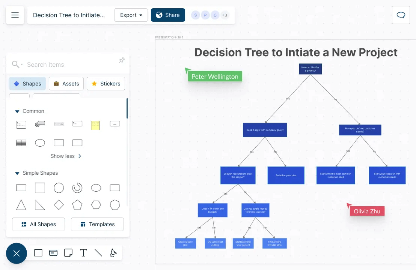Select the Text tool in bottom toolbar

point(83,253)
